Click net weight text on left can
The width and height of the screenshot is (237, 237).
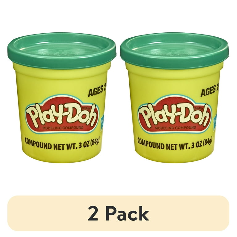click(62, 145)
